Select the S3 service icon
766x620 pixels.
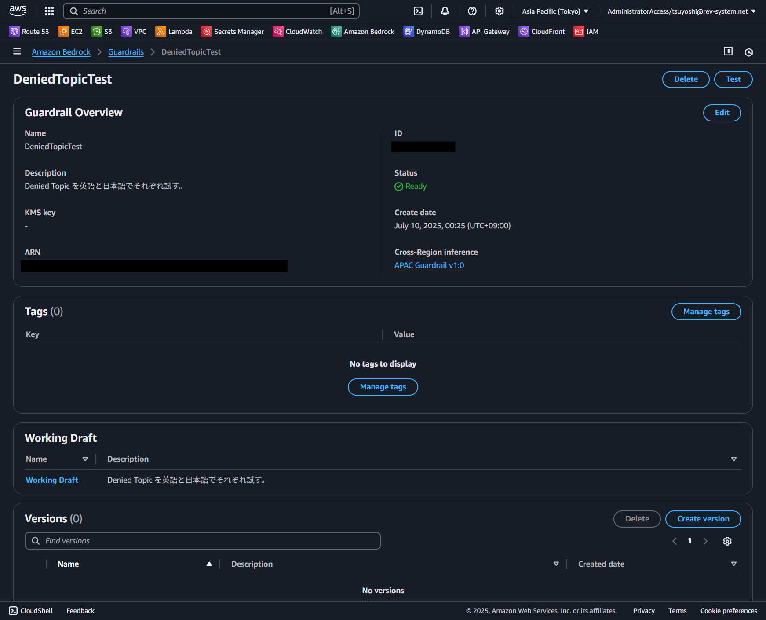tap(102, 31)
